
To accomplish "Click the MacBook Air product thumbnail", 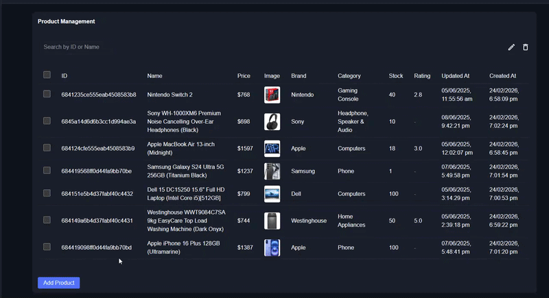I will pos(272,148).
